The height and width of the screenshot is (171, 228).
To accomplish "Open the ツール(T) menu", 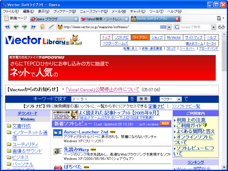I will click(x=156, y=11).
